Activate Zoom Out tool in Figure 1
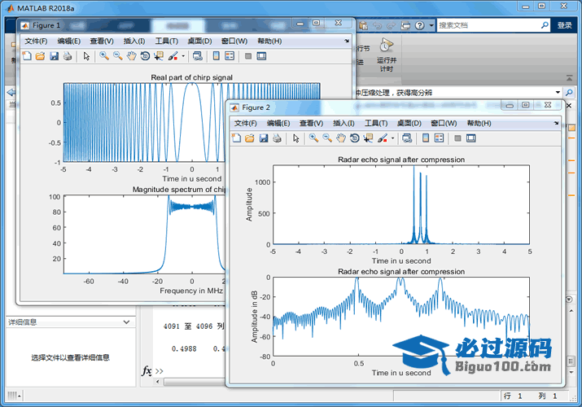Image resolution: width=582 pixels, height=407 pixels. (118, 56)
